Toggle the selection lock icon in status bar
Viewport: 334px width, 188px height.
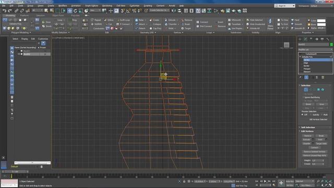coord(184,181)
